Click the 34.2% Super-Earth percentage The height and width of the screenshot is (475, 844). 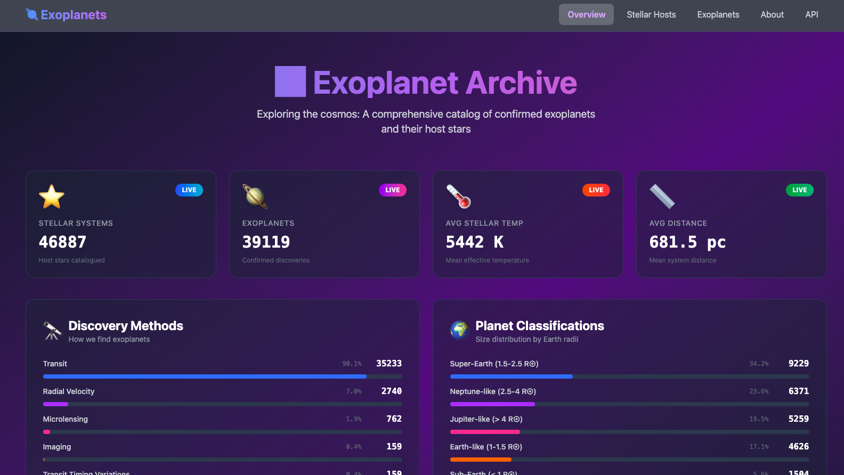[759, 364]
